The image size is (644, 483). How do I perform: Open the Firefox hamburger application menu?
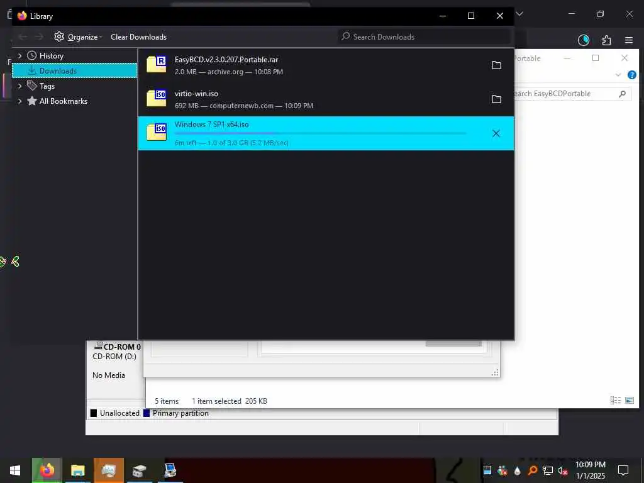629,40
